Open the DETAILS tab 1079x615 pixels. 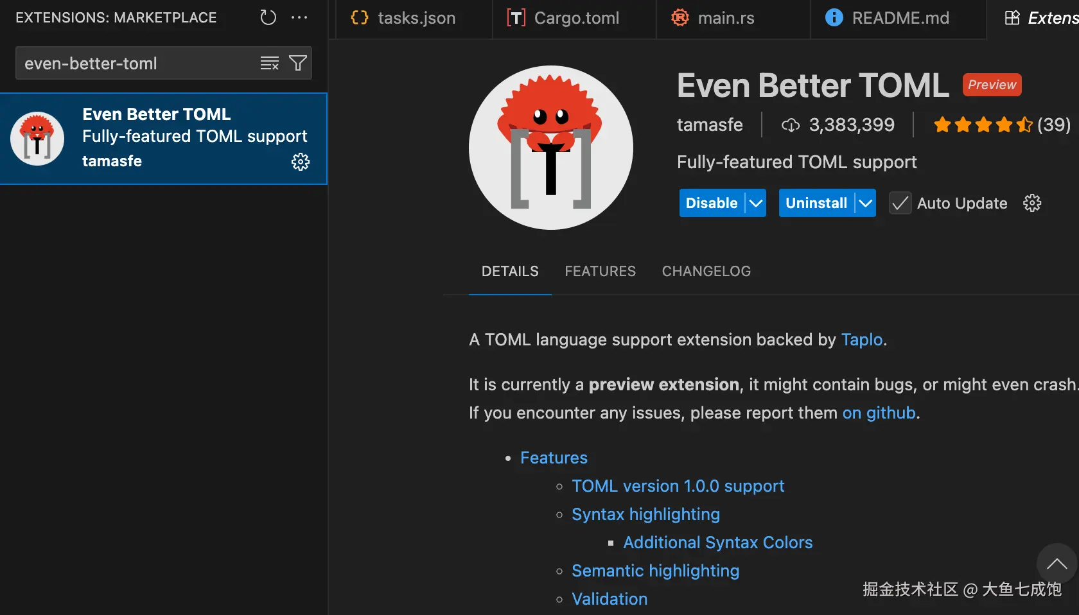point(510,272)
